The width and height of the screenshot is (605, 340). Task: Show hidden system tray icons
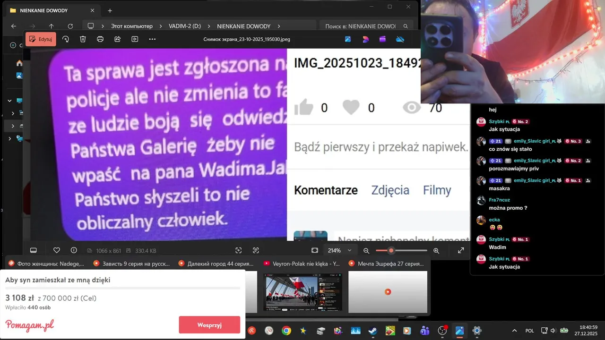514,331
